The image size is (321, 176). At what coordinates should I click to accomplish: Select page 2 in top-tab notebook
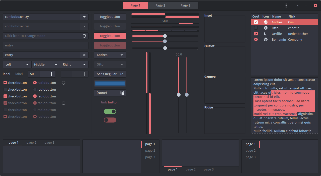pyautogui.click(x=31, y=143)
